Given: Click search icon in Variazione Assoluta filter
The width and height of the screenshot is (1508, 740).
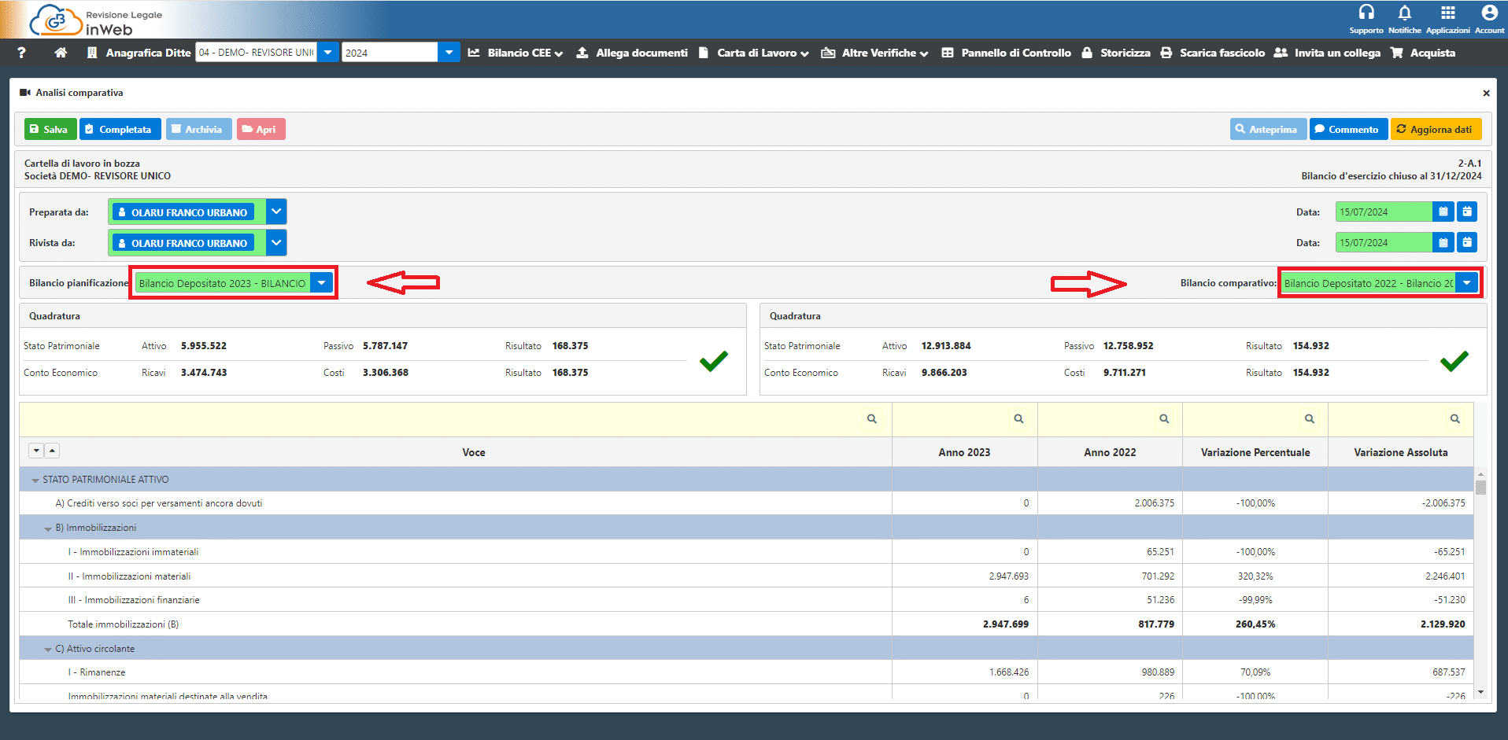Looking at the screenshot, I should [x=1454, y=419].
